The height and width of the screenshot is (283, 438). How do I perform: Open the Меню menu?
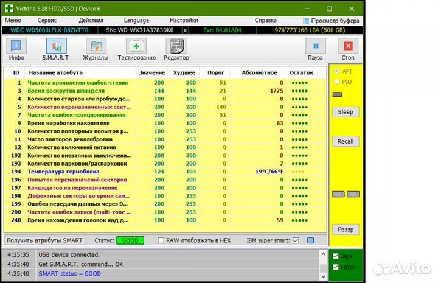pos(13,21)
